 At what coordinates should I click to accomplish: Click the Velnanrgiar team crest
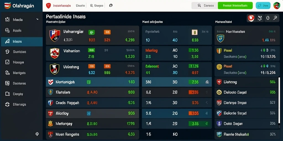(x=55, y=36)
